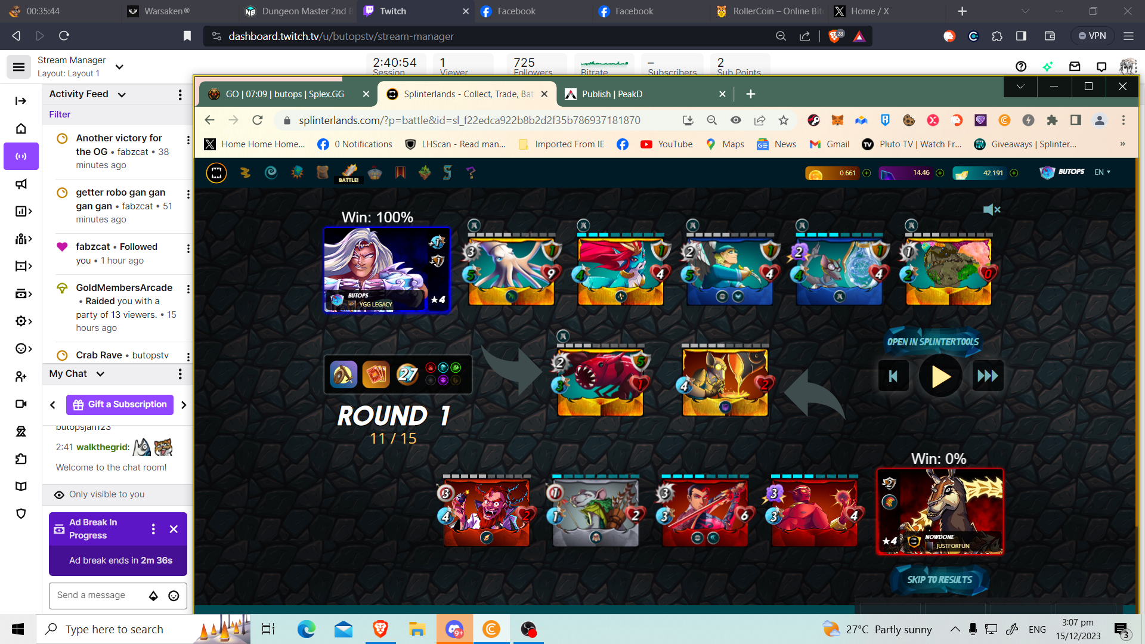This screenshot has height=644, width=1145.
Task: Open the Gmail bookmark
Action: [x=830, y=144]
